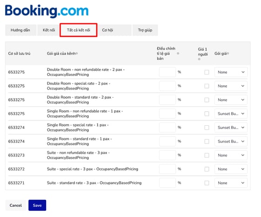The width and height of the screenshot is (261, 217).
Task: Click the Điều chỉnh tỉ lệ giá bán header
Action: [x=166, y=54]
